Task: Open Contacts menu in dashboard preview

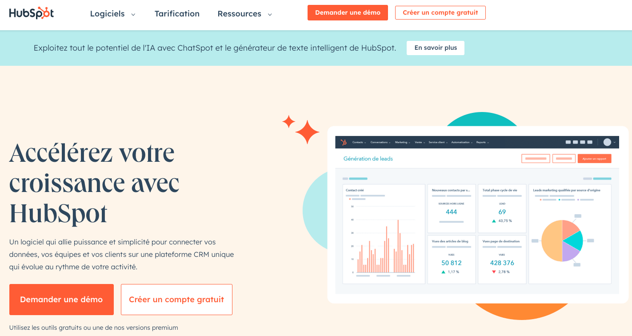Action: 359,142
